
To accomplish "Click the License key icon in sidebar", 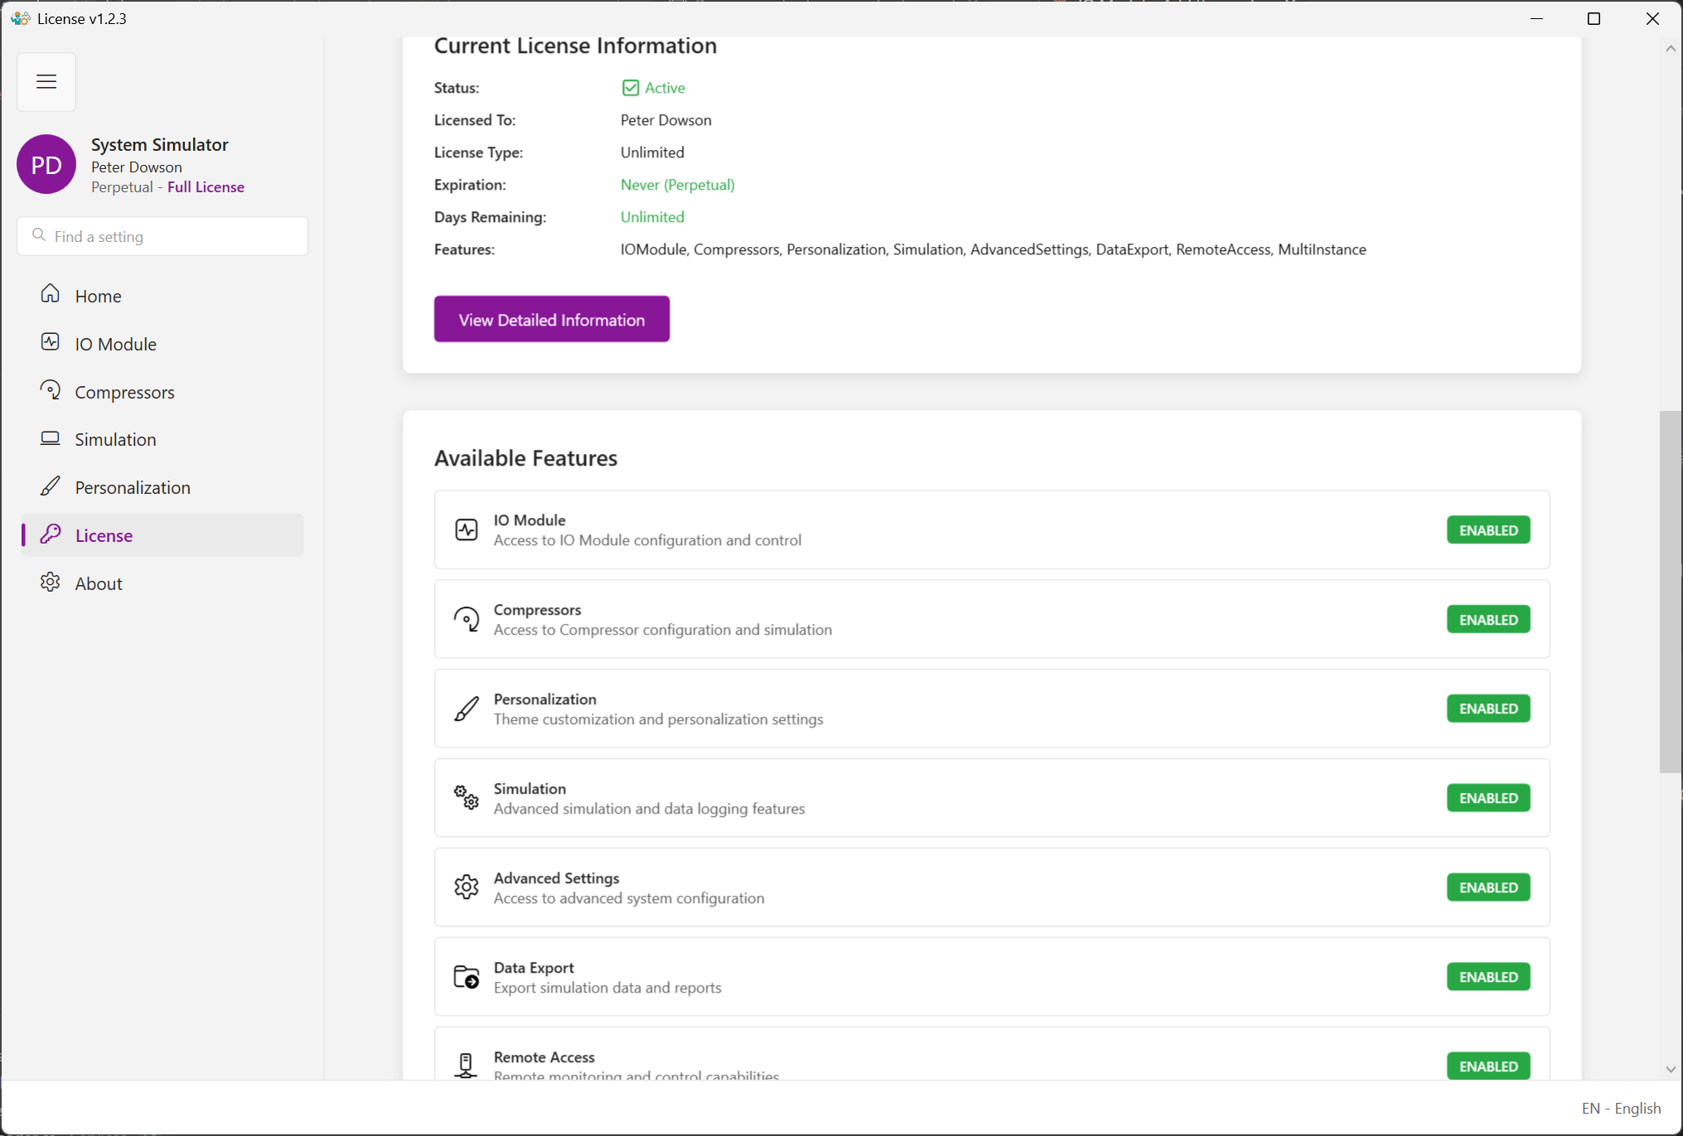I will click(x=50, y=534).
